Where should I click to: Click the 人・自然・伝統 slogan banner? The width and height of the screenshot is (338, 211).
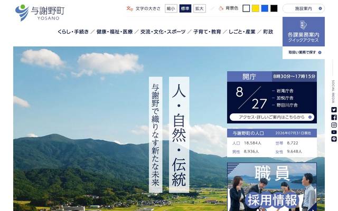tap(179, 135)
